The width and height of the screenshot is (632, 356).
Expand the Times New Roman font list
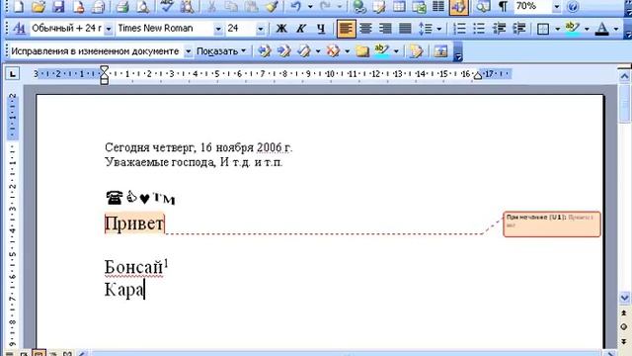point(218,29)
